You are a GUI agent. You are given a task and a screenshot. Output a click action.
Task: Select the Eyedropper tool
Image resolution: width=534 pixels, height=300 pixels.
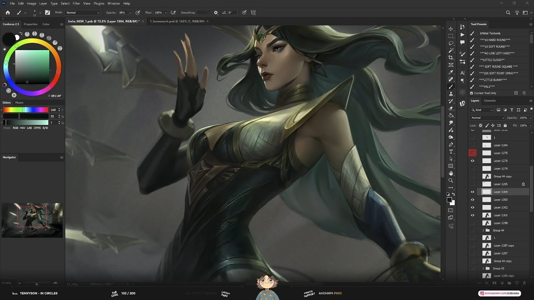[x=451, y=72]
